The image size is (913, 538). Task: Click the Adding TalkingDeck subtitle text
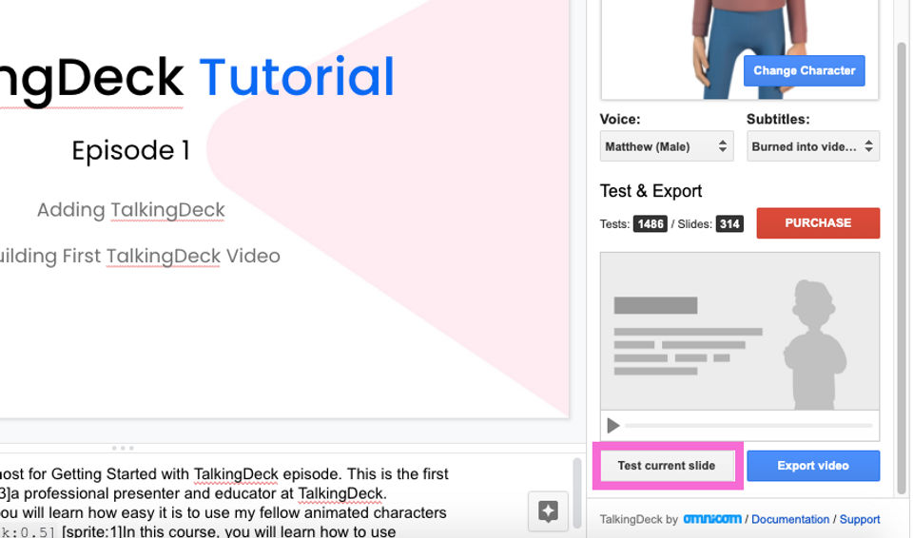(x=131, y=210)
